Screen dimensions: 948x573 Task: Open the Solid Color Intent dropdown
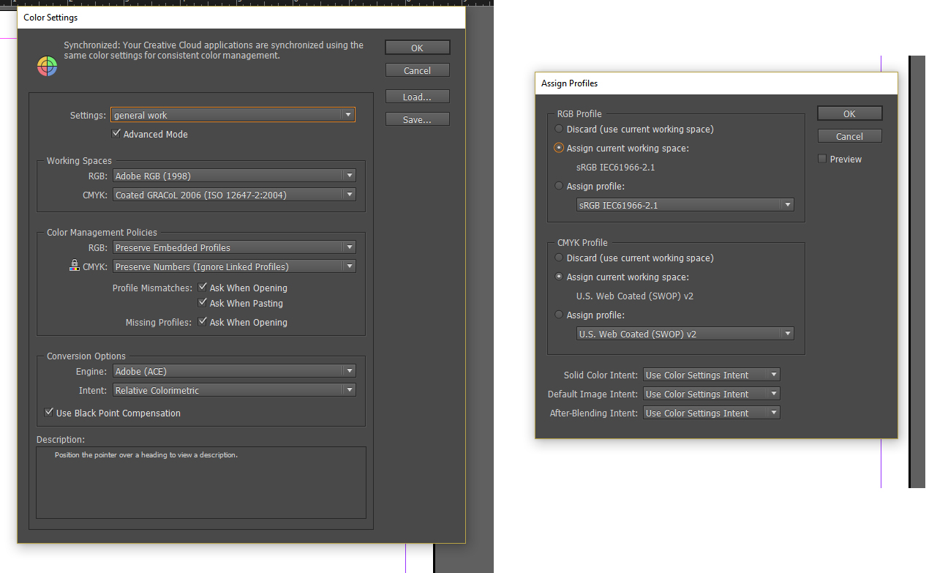pyautogui.click(x=774, y=374)
